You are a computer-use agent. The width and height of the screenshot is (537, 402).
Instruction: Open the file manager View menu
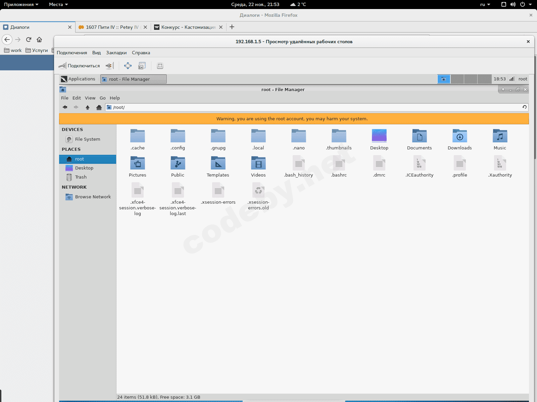pyautogui.click(x=90, y=98)
